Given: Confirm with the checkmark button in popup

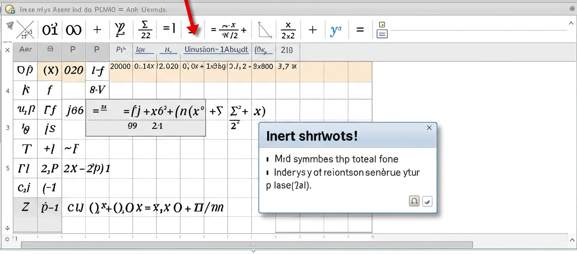Looking at the screenshot, I should coord(427,201).
